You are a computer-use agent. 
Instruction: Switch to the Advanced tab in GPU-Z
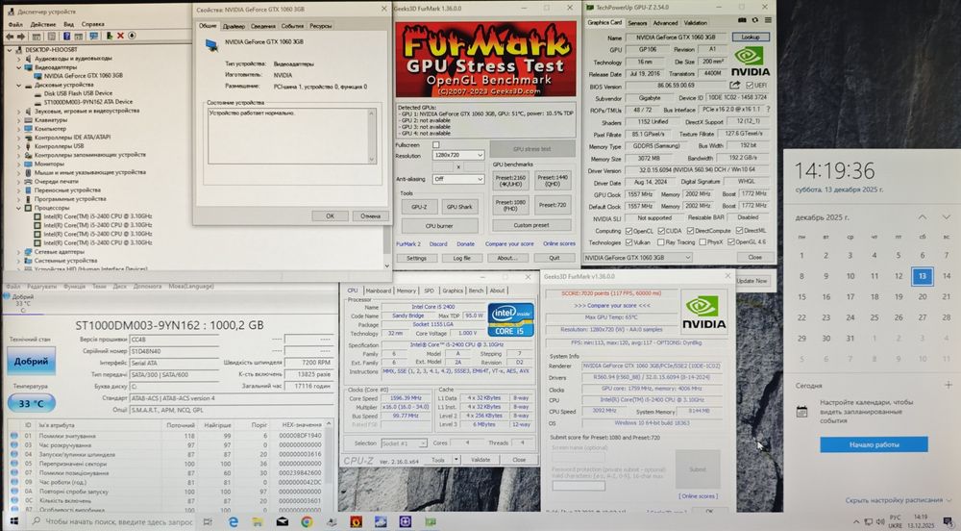tap(665, 23)
